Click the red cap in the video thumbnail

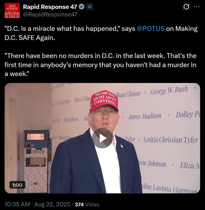pos(104,101)
